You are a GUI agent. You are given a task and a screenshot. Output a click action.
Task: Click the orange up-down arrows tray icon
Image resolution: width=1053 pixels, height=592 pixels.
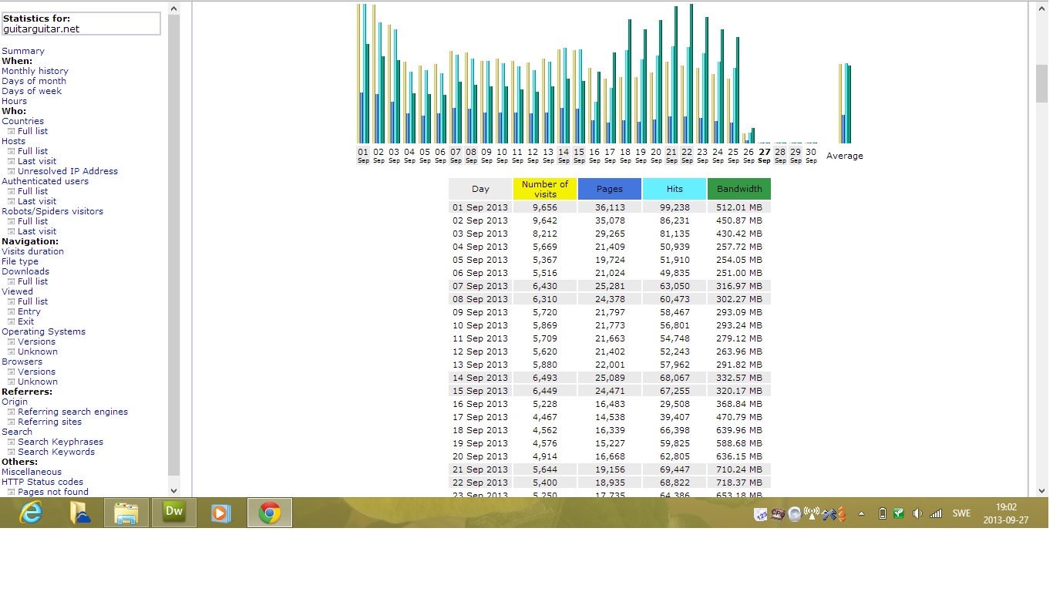click(x=842, y=514)
